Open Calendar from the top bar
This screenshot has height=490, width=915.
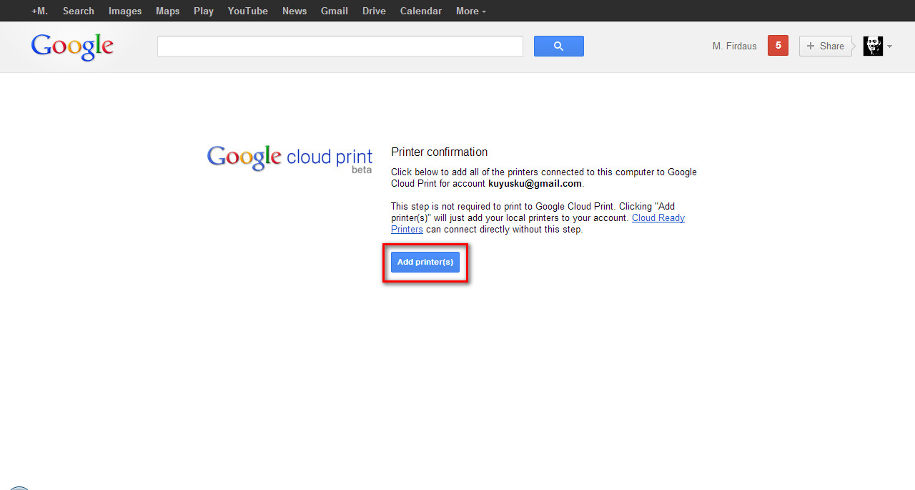pyautogui.click(x=421, y=11)
